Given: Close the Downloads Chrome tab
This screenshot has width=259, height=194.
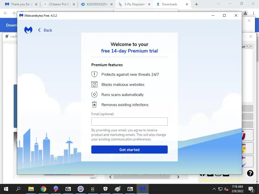Looking at the screenshot, I should (x=187, y=4).
